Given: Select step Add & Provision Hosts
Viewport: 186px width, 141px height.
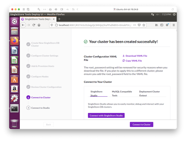Looking at the screenshot, I should click(40, 66).
